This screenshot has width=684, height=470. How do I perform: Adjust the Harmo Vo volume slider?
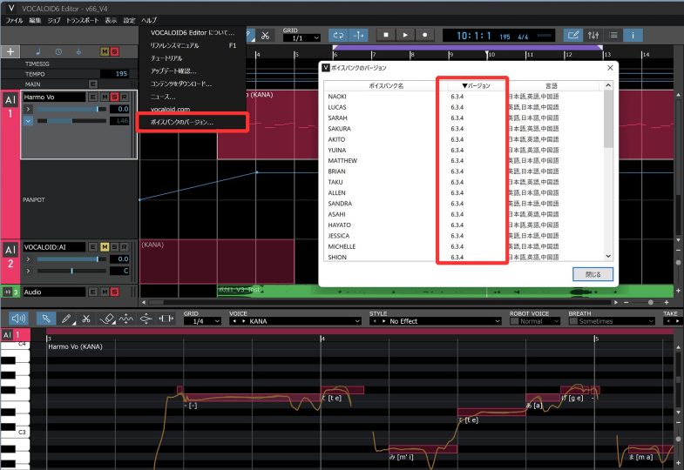point(71,109)
